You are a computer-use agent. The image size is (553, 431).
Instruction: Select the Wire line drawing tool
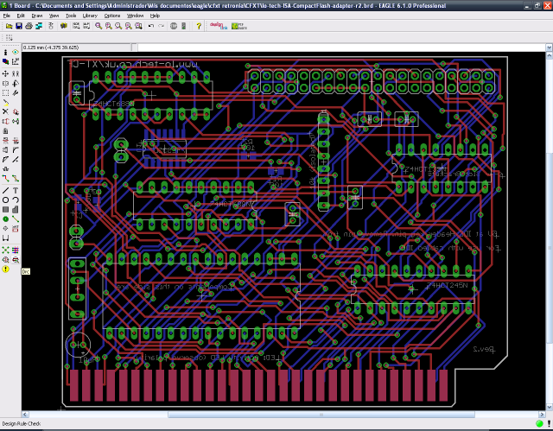point(5,191)
